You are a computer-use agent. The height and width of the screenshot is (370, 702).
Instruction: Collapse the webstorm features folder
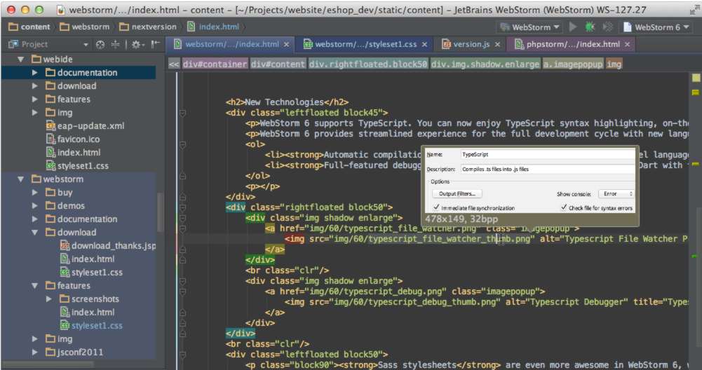(35, 285)
